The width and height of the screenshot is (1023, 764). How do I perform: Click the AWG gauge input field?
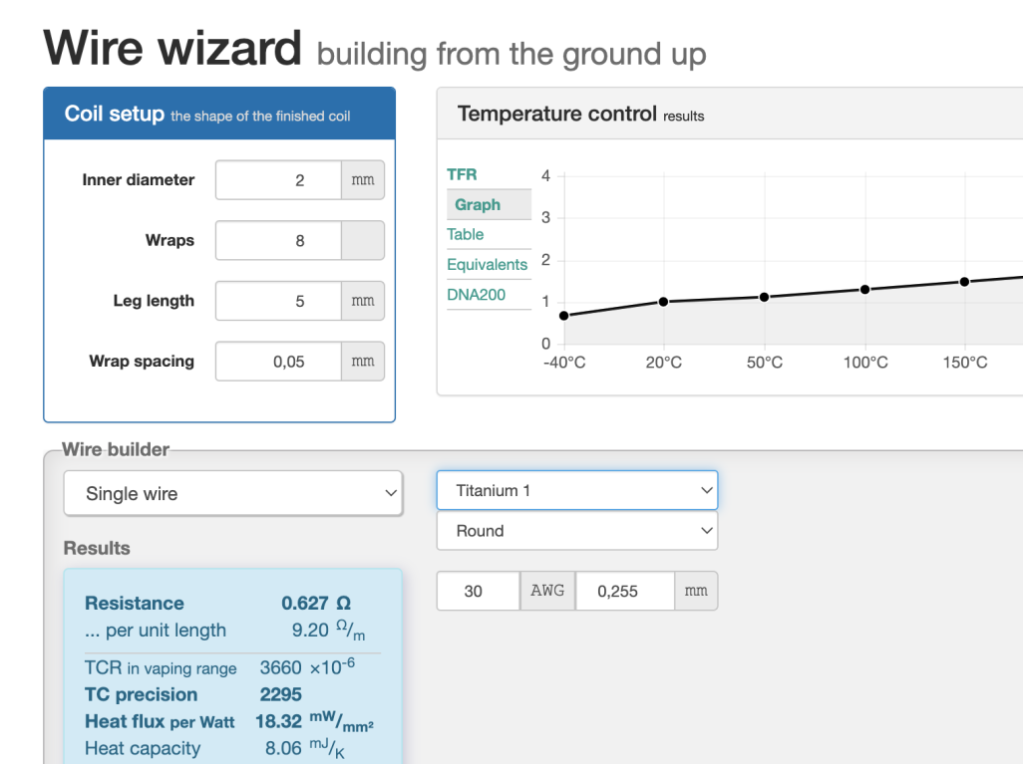click(x=479, y=592)
